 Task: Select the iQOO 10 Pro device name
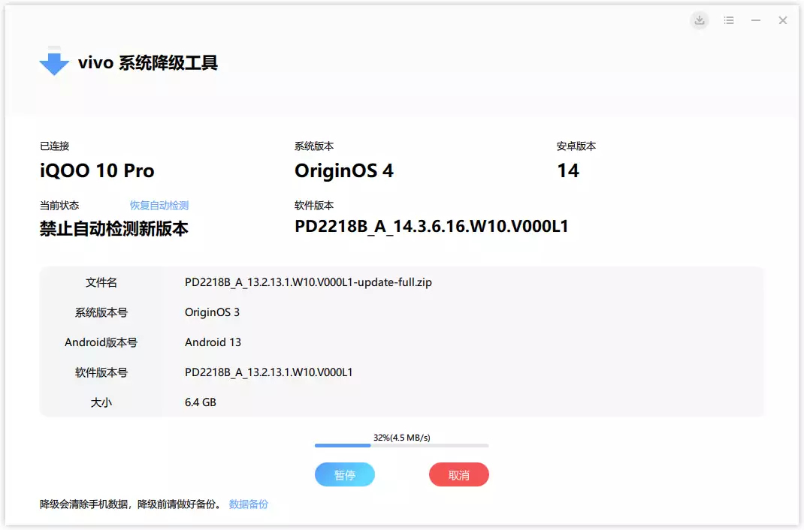pos(97,170)
